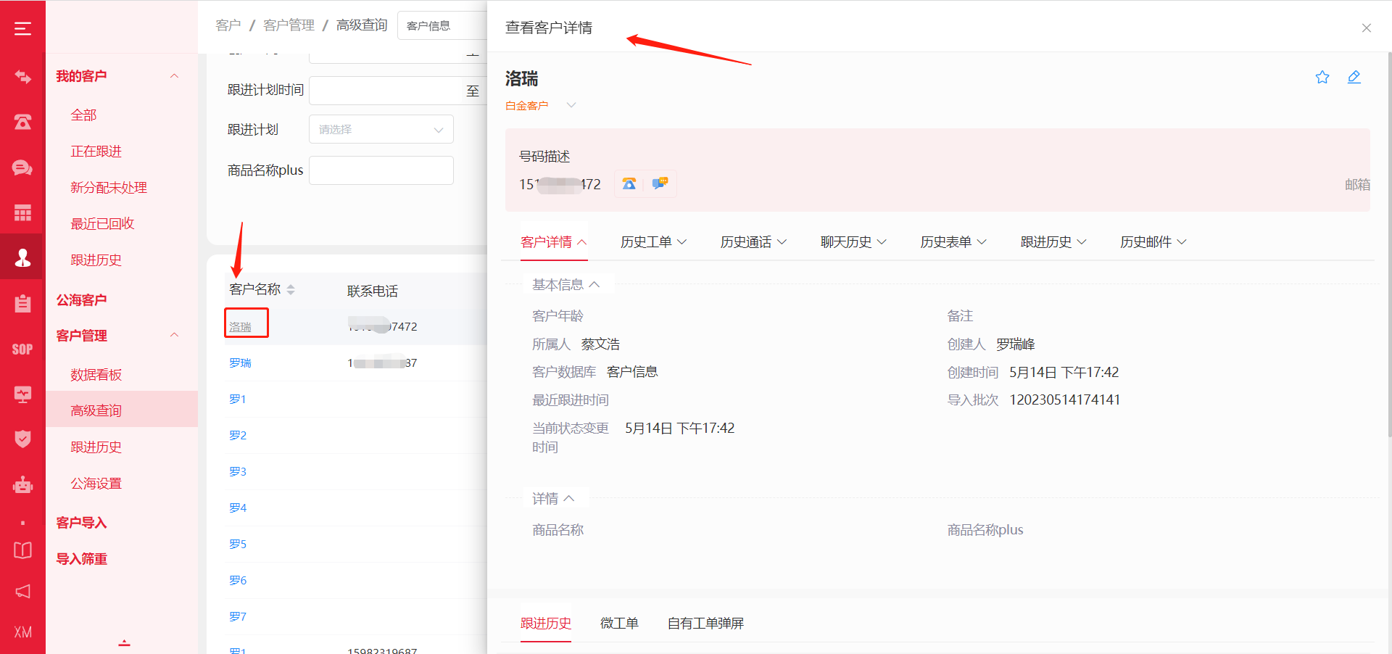Open the 跟进计划 dropdown selector
The height and width of the screenshot is (654, 1392).
[x=381, y=130]
